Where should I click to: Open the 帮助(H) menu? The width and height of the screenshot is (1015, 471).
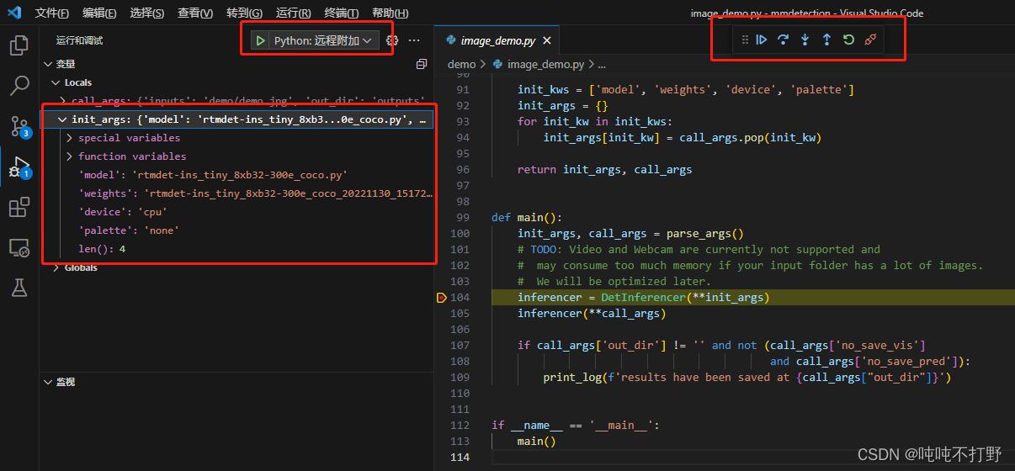(x=390, y=13)
